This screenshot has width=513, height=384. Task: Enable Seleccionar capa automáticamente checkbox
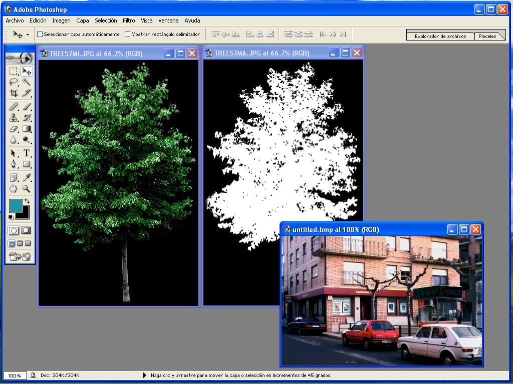pos(40,34)
